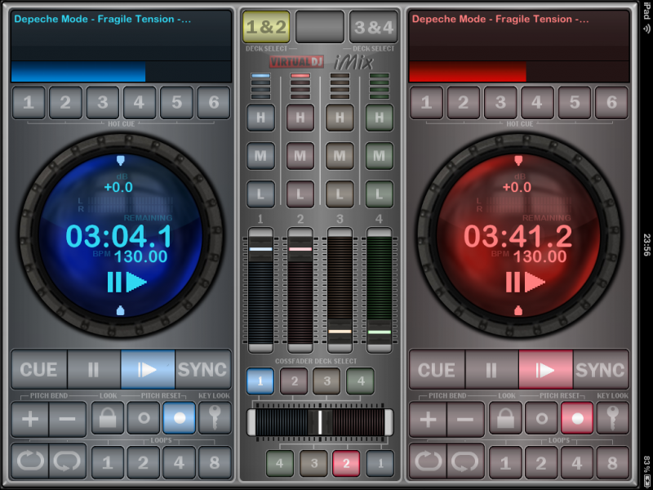This screenshot has width=653, height=490.
Task: Trigger hot cue 6 on the left deck
Action: (214, 103)
